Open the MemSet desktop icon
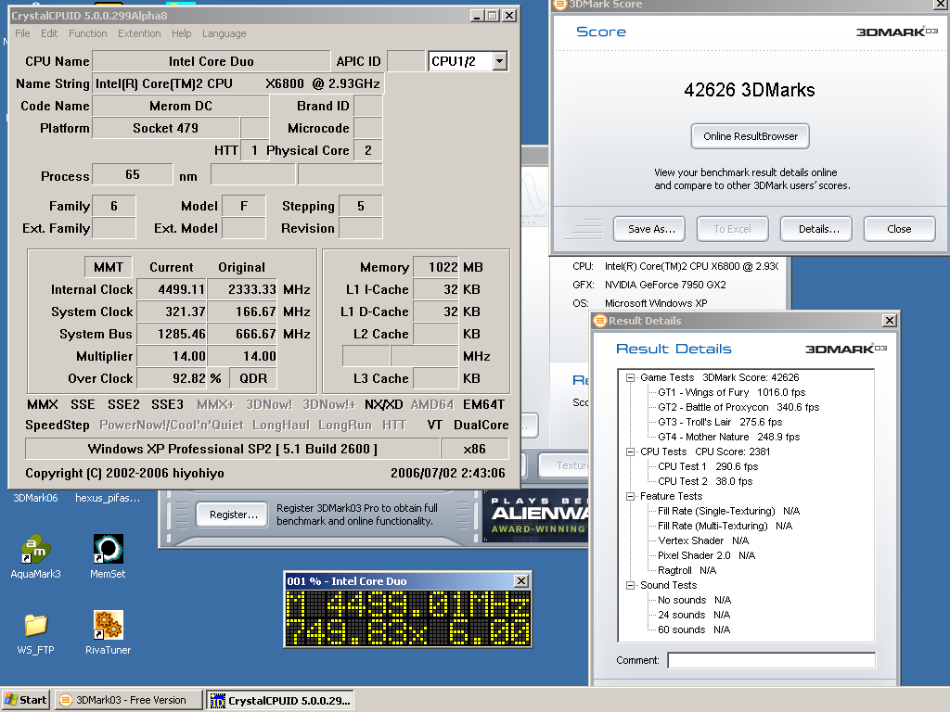Image resolution: width=950 pixels, height=712 pixels. [x=108, y=556]
